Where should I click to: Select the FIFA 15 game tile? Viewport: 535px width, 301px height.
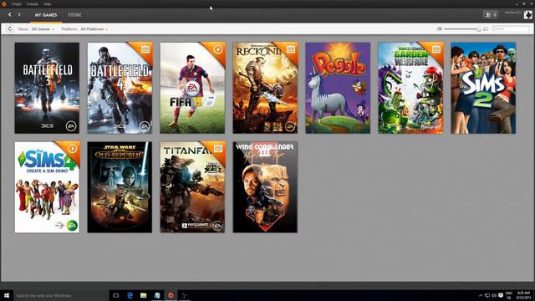(x=192, y=88)
